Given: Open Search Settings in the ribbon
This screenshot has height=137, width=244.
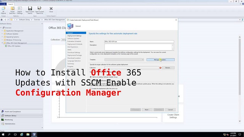Looking at the screenshot, I should click(x=20, y=10).
